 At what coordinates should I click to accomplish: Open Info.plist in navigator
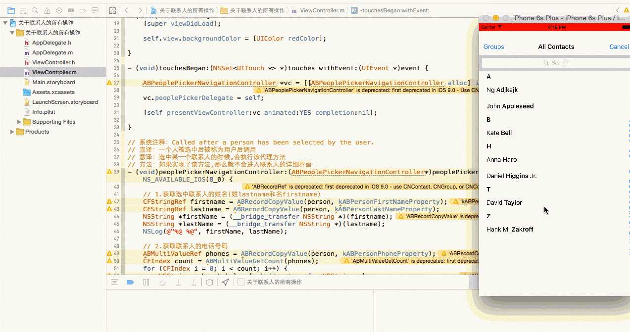point(44,112)
